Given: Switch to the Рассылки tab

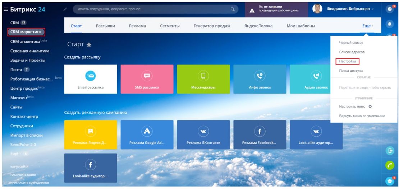Looking at the screenshot, I should point(105,26).
